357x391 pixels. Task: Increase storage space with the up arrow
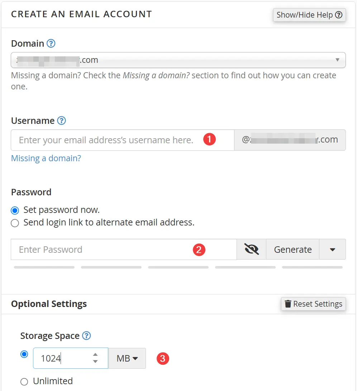click(x=95, y=355)
